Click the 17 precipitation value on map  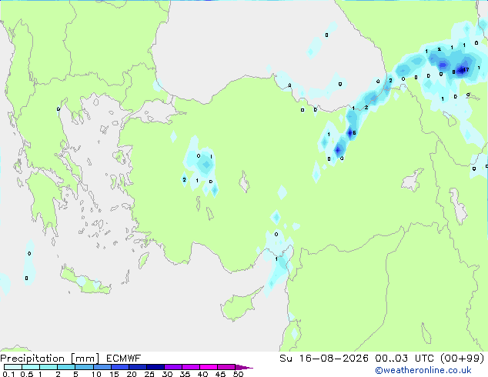pos(466,69)
